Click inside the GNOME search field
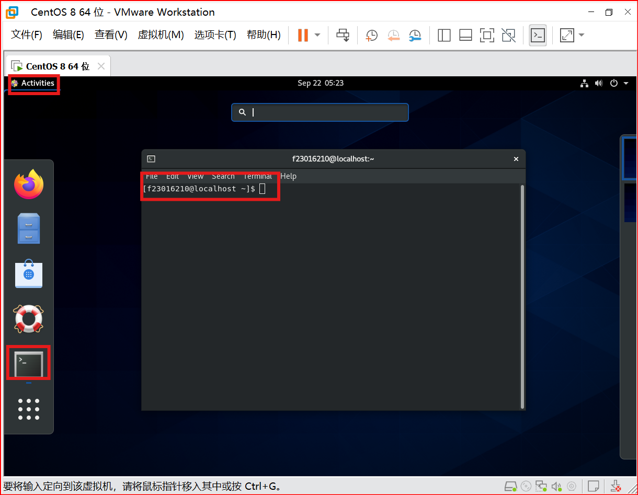The height and width of the screenshot is (495, 638). coord(320,112)
